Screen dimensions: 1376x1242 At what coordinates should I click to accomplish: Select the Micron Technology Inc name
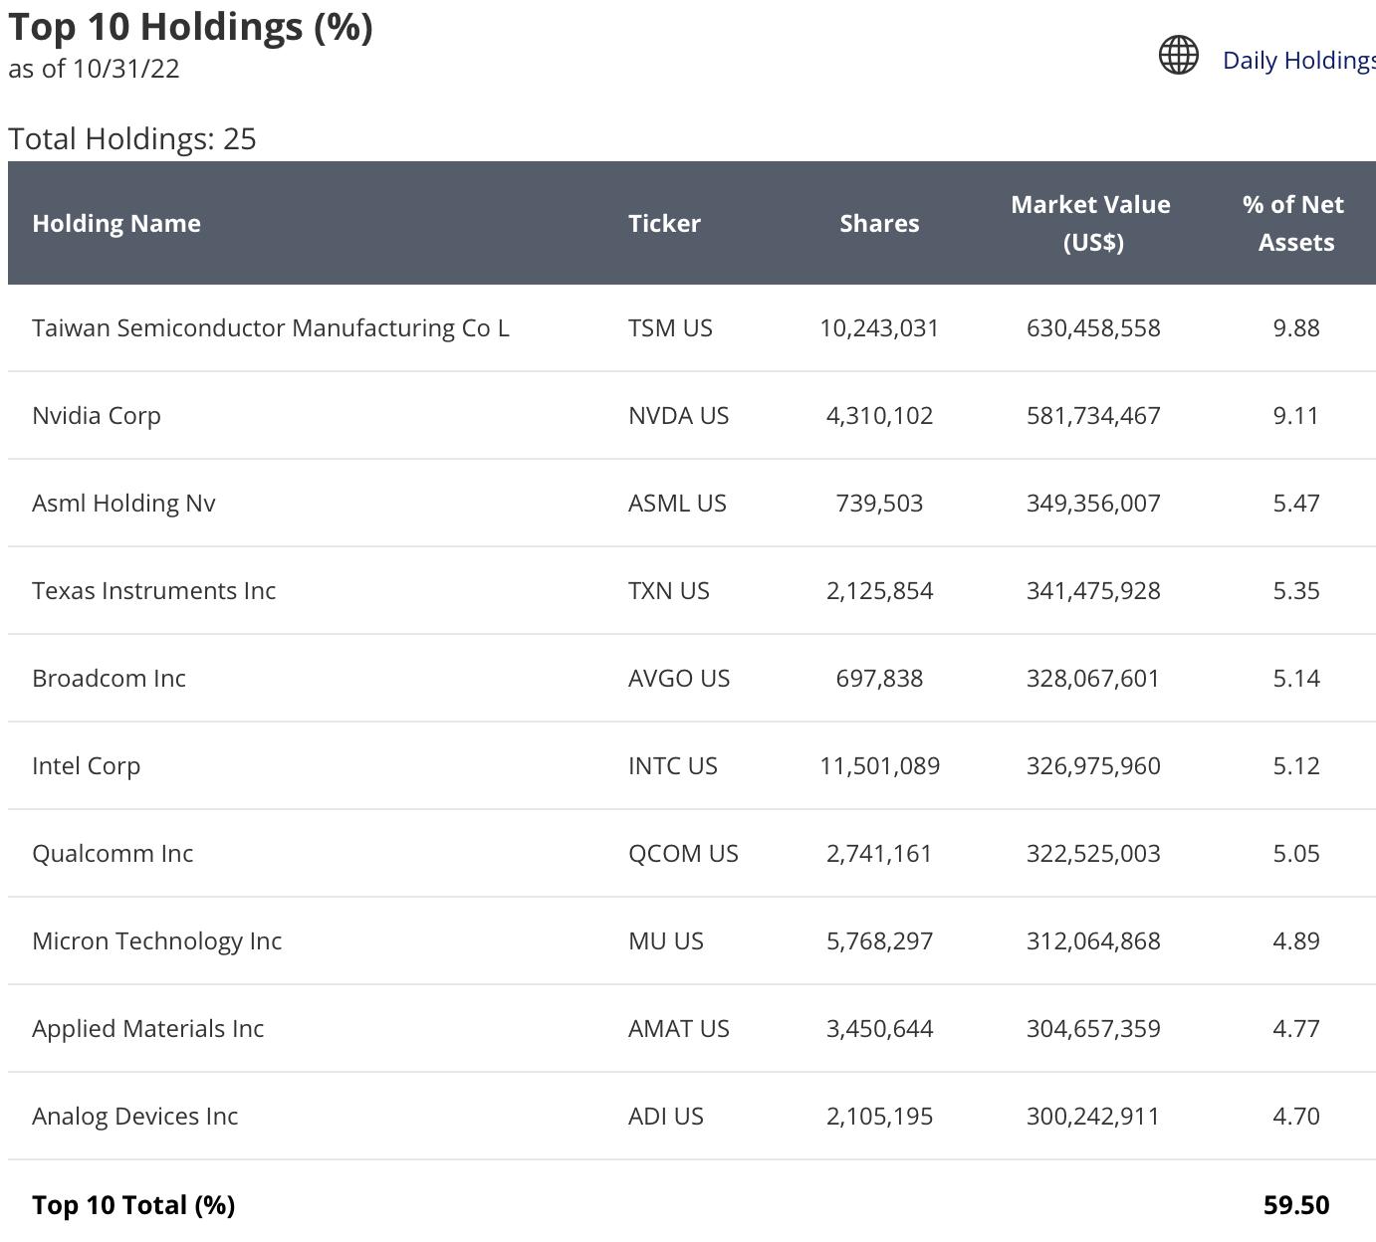(157, 941)
